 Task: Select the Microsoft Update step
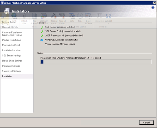pyautogui.click(x=10, y=27)
